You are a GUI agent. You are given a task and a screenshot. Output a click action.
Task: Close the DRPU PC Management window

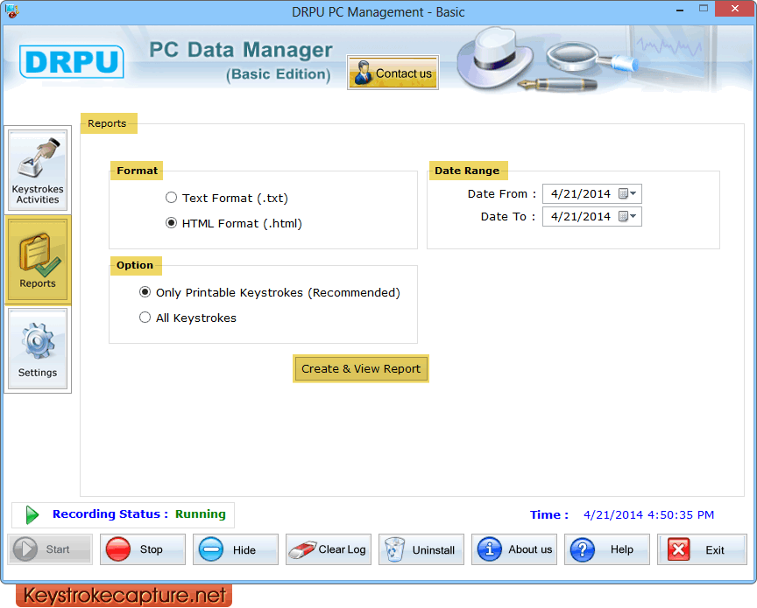[x=734, y=9]
